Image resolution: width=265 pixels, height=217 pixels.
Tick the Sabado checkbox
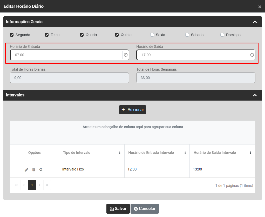[187, 35]
